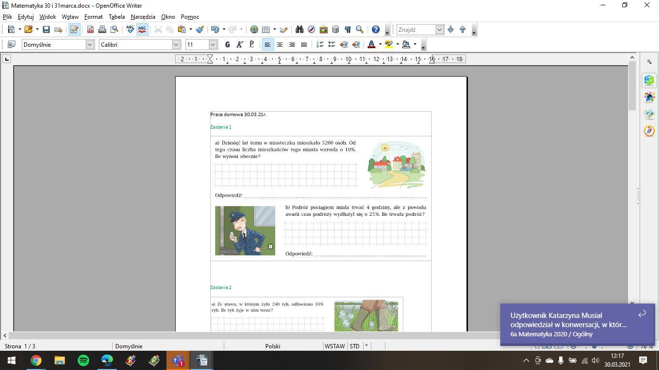This screenshot has width=659, height=370.
Task: Click the Format Paintbrush icon
Action: coord(200,29)
